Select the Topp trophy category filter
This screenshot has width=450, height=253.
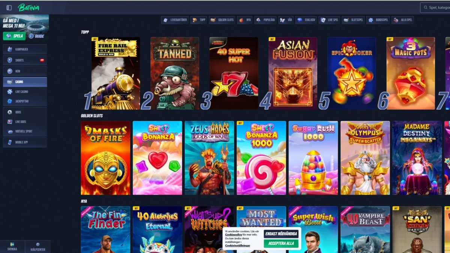tap(199, 20)
